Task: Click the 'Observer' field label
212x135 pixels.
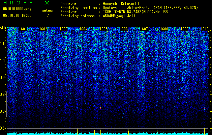Action: 68,4
